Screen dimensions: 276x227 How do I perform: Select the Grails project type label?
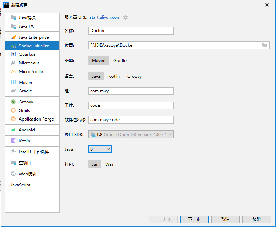click(25, 111)
